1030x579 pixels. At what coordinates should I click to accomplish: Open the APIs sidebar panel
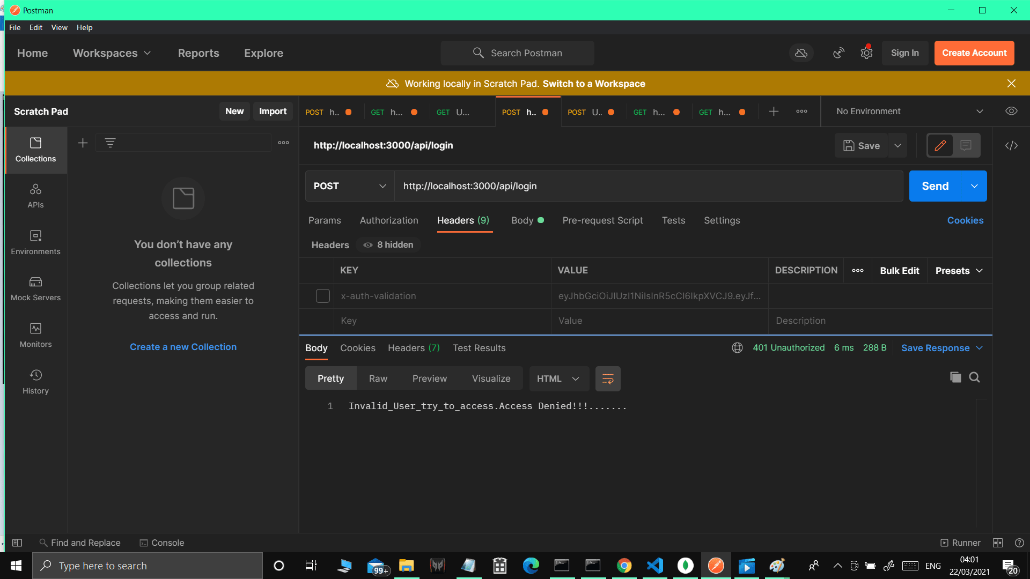[35, 196]
